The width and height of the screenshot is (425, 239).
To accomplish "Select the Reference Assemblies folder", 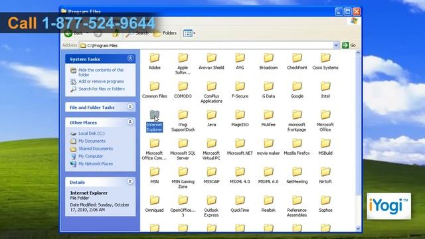I will [x=297, y=206].
